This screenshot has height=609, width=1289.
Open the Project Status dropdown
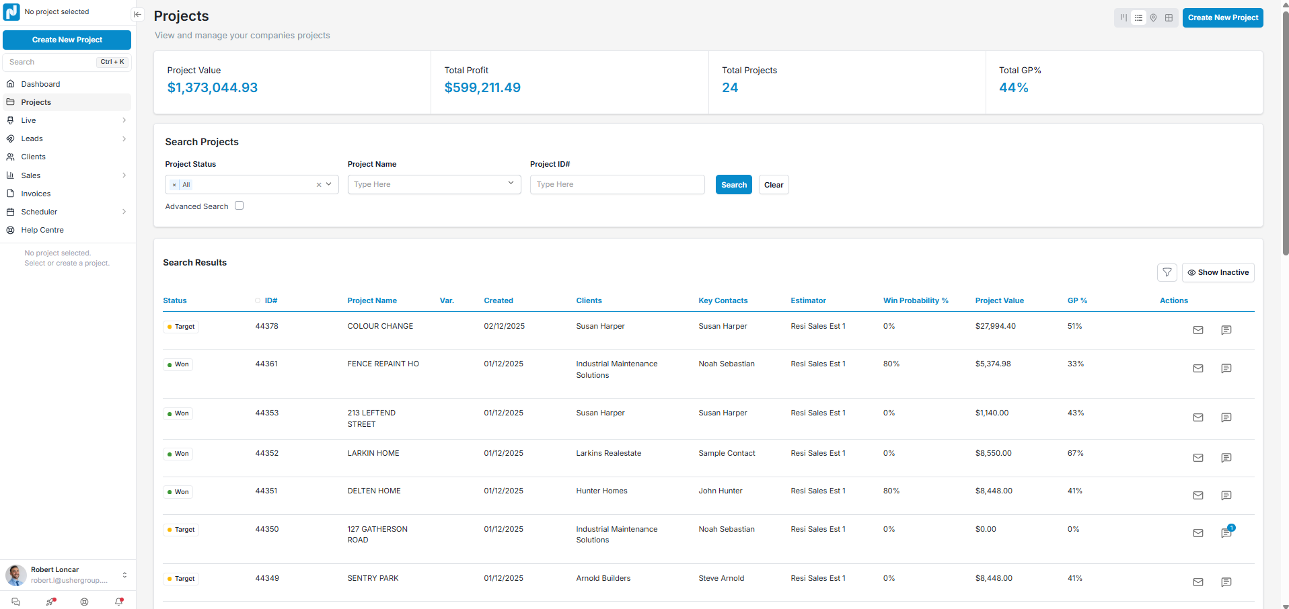click(x=328, y=184)
